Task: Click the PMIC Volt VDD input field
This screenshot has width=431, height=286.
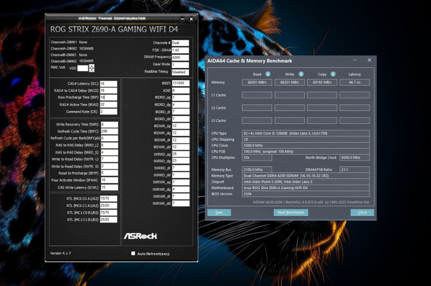Action: [83, 68]
